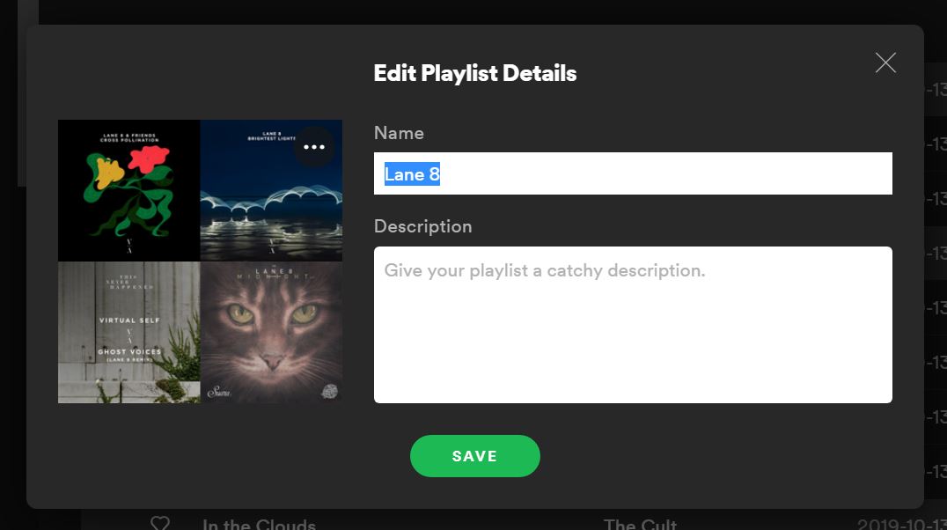This screenshot has width=947, height=530.
Task: Select the Brightest Lights album cover
Action: coord(271,190)
